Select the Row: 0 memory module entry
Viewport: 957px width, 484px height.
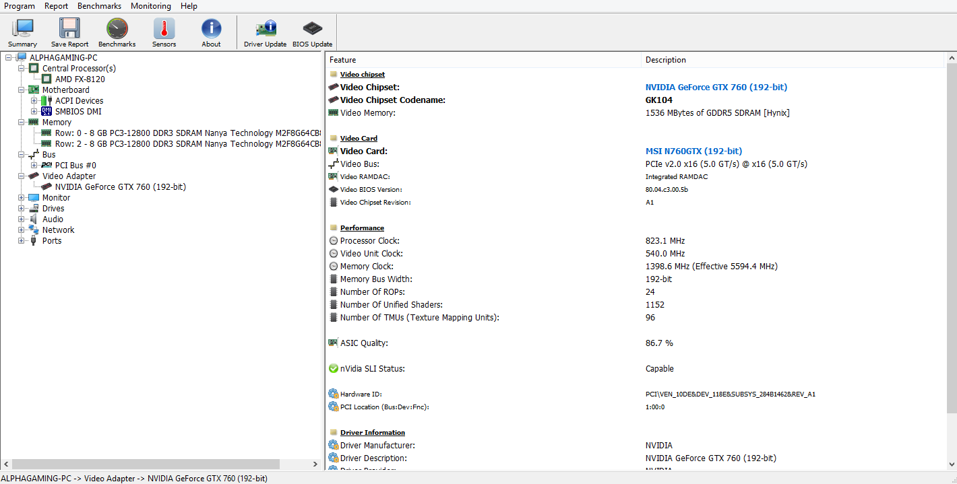[x=188, y=133]
